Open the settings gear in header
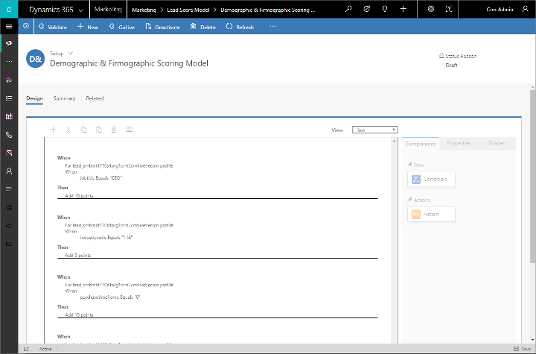The image size is (536, 354). 431,9
